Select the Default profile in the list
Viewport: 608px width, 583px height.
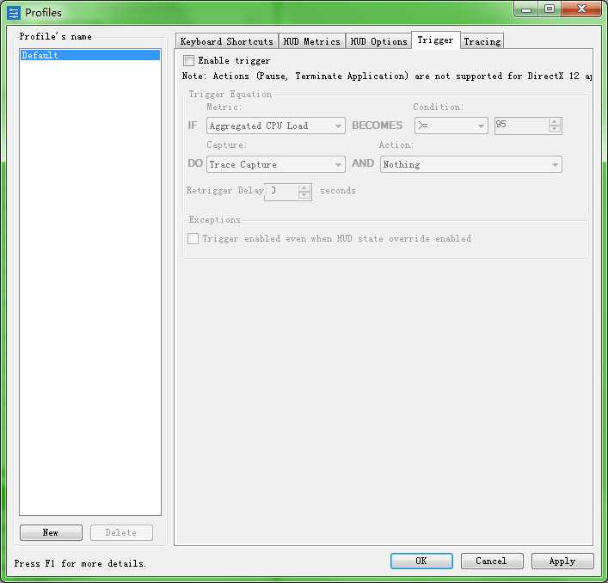click(x=90, y=55)
